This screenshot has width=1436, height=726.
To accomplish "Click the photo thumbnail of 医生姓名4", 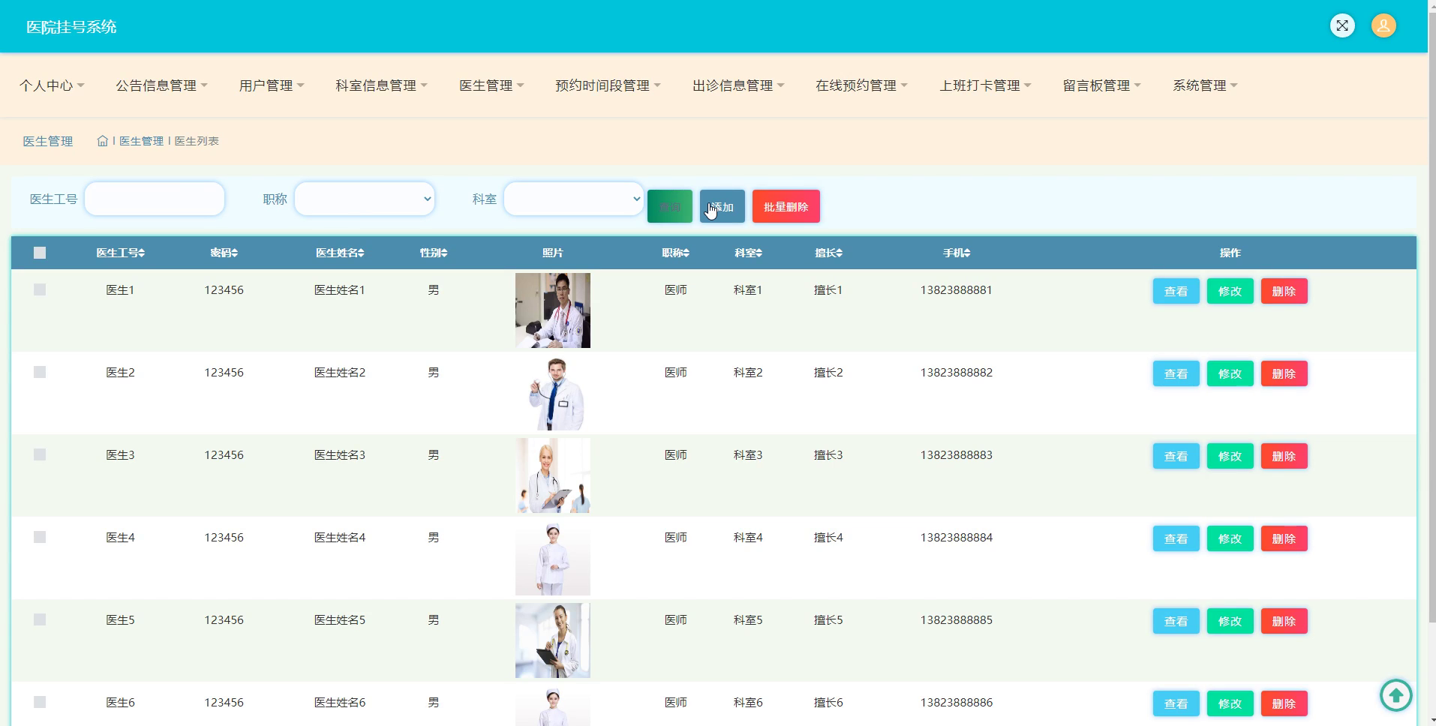I will [553, 558].
